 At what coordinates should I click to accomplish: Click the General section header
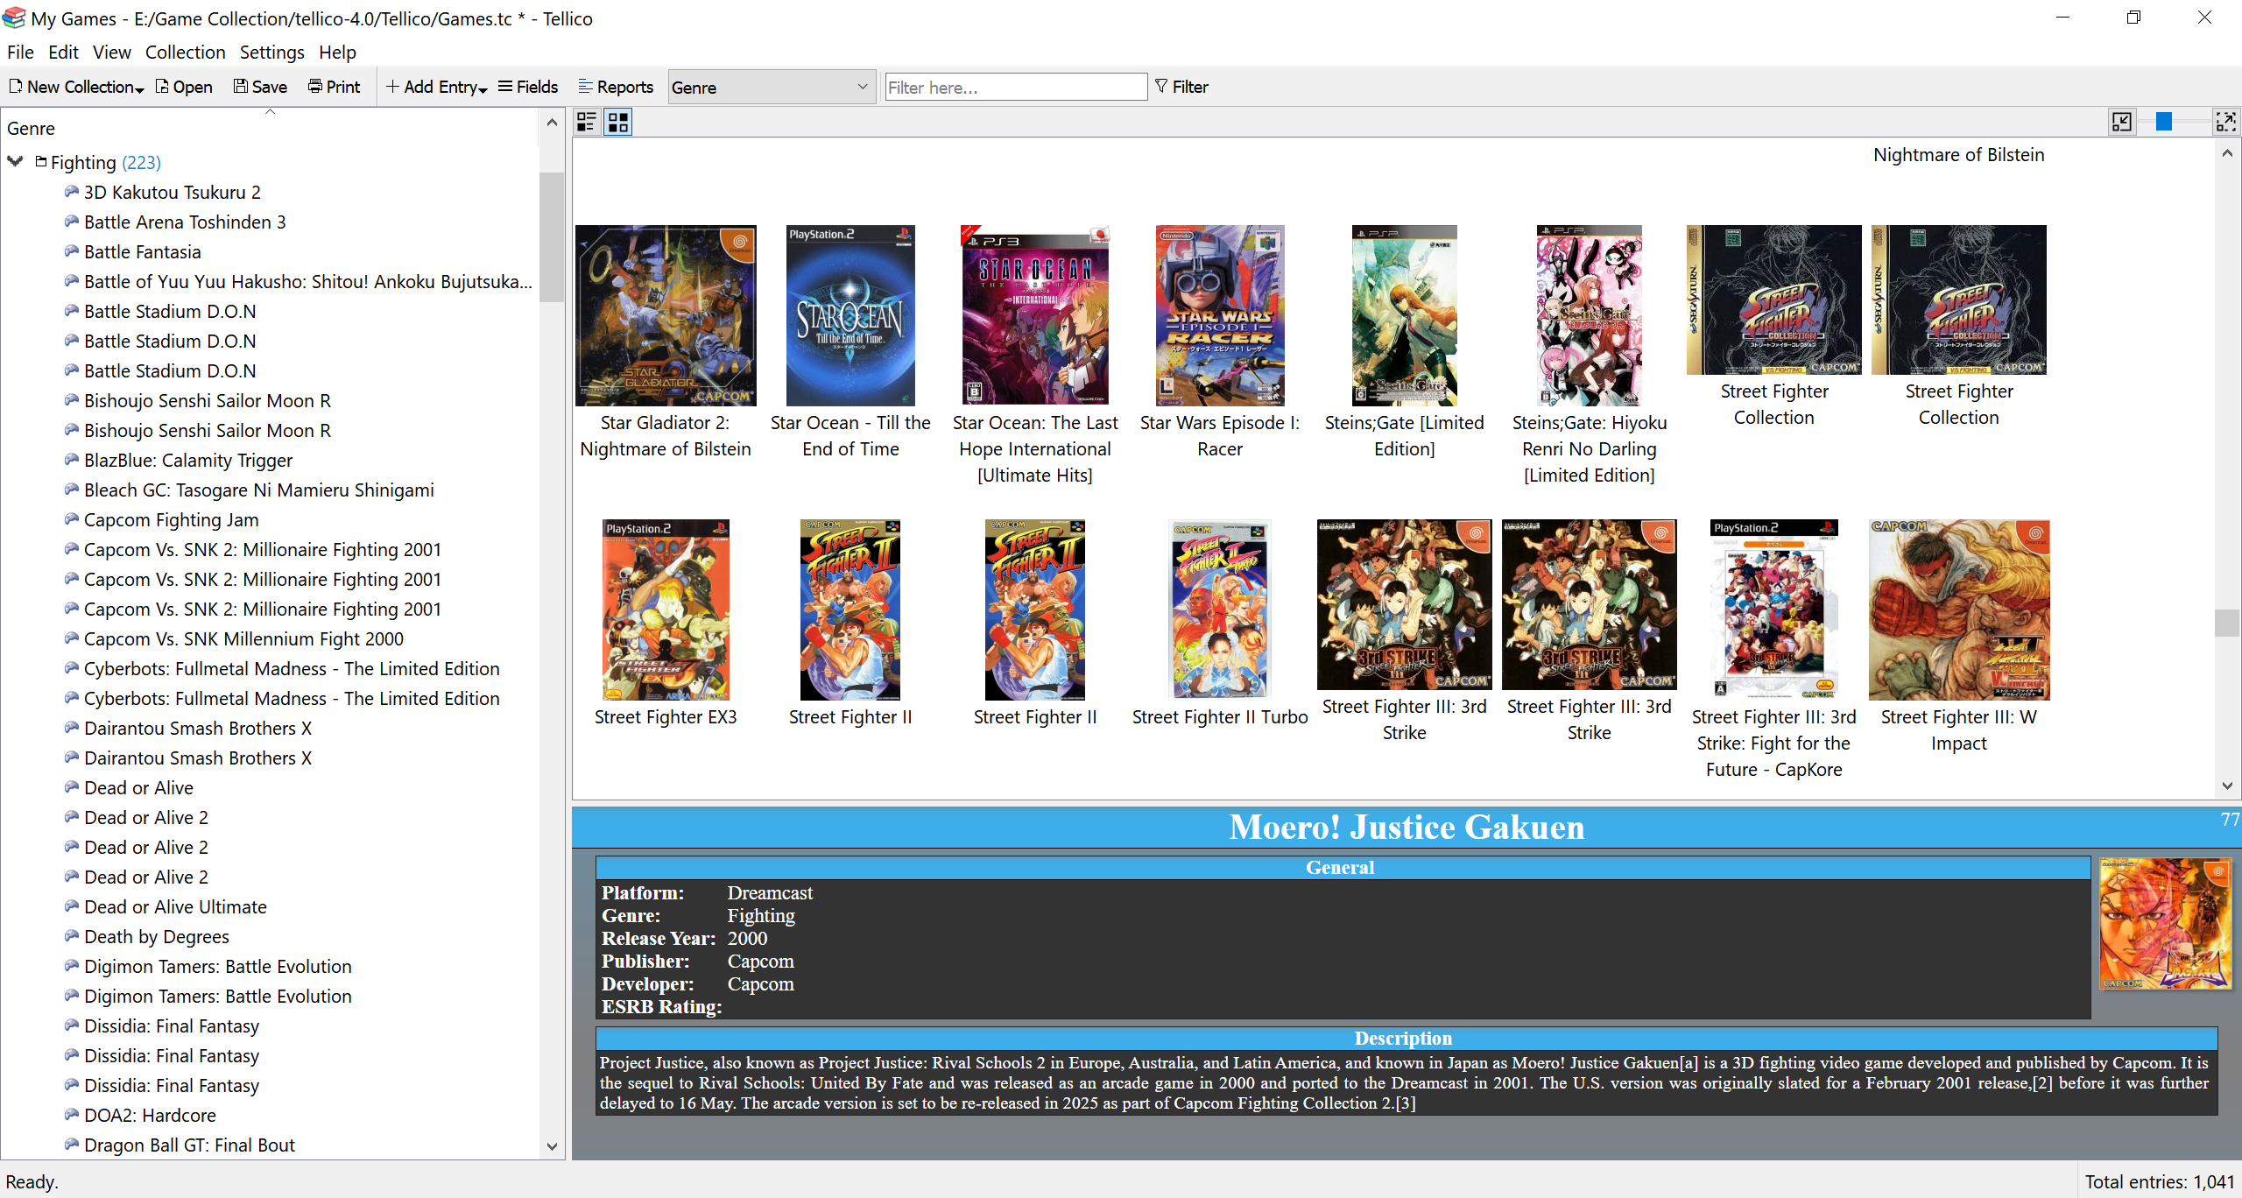1343,868
